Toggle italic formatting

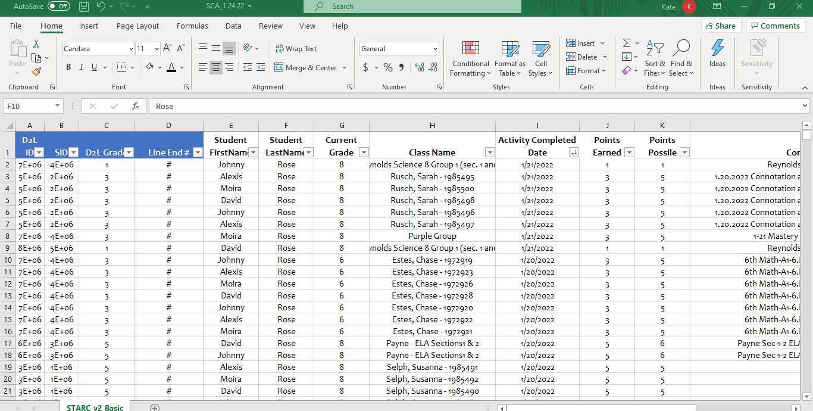coord(81,67)
